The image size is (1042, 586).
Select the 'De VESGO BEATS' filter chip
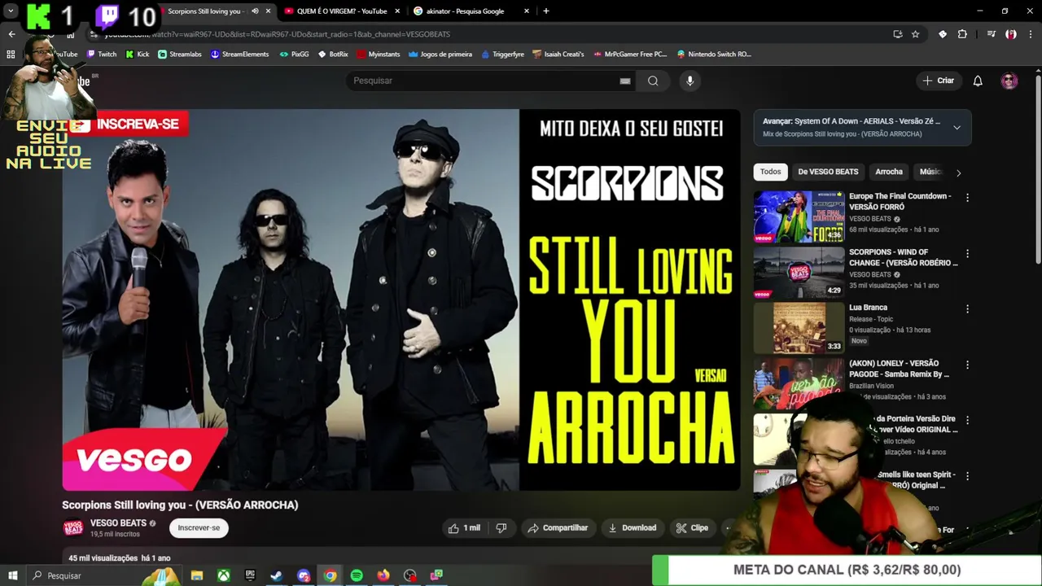tap(828, 172)
